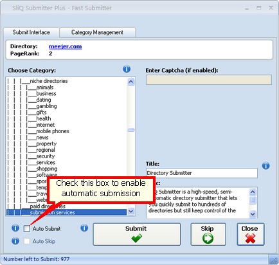
Task: Select the health category
Action: click(x=44, y=118)
